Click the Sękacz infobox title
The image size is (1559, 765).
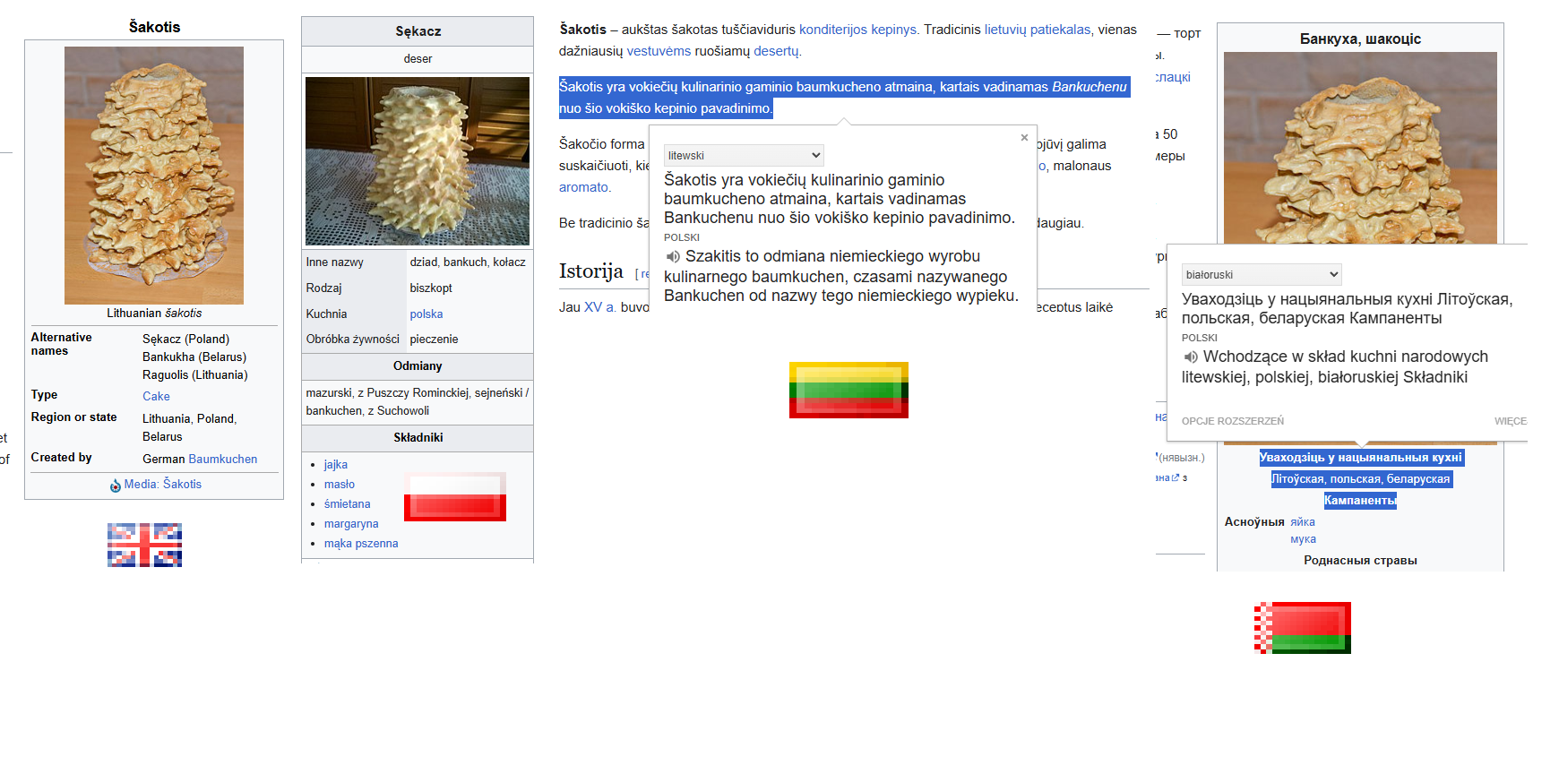(x=418, y=31)
